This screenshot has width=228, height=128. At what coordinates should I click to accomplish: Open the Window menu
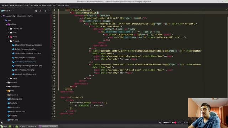(x=61, y=5)
